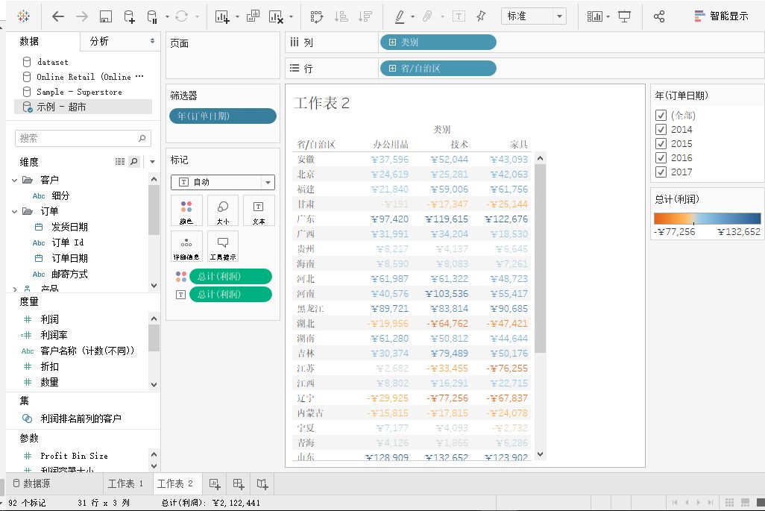Uncheck the 2014 year filter
765x511 pixels.
coord(661,129)
